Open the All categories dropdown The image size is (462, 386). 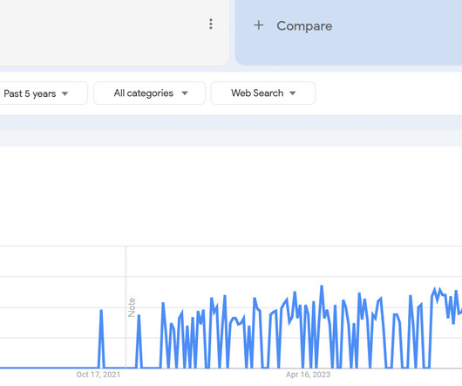(x=149, y=93)
